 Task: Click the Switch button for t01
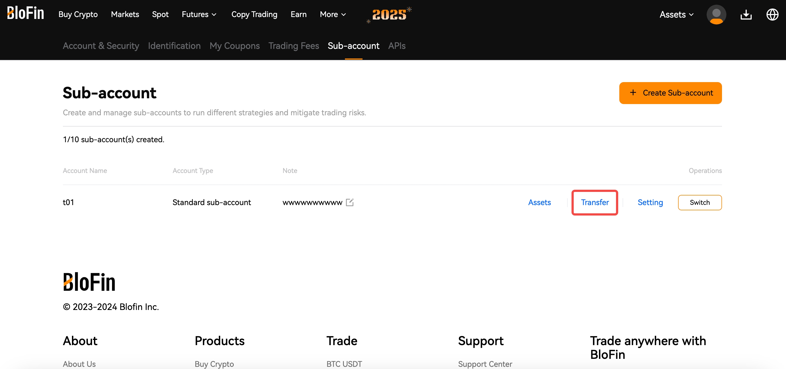point(700,202)
